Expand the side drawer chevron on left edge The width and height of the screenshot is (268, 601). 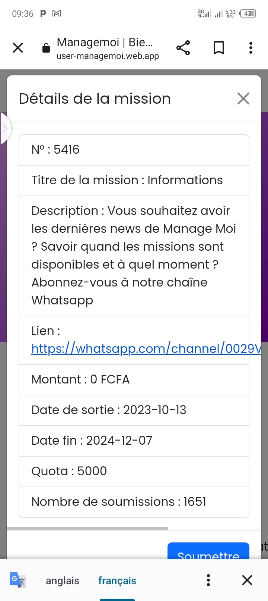[x=5, y=128]
